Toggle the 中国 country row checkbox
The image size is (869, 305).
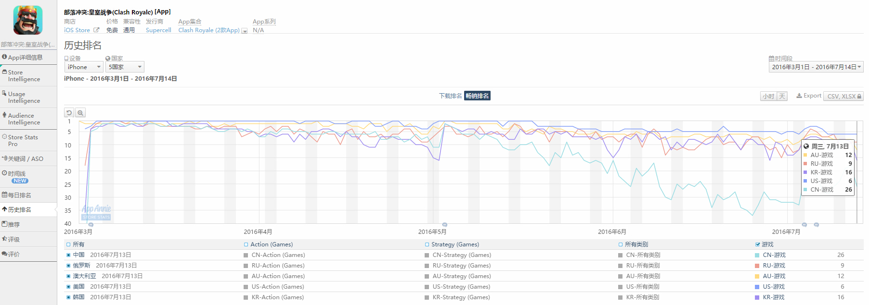click(68, 255)
